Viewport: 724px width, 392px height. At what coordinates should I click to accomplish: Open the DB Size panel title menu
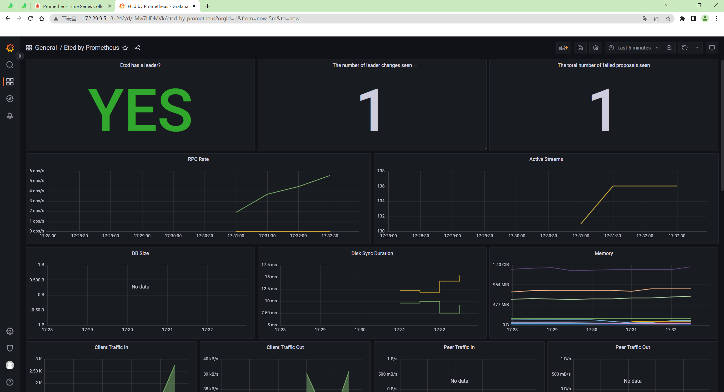tap(140, 253)
